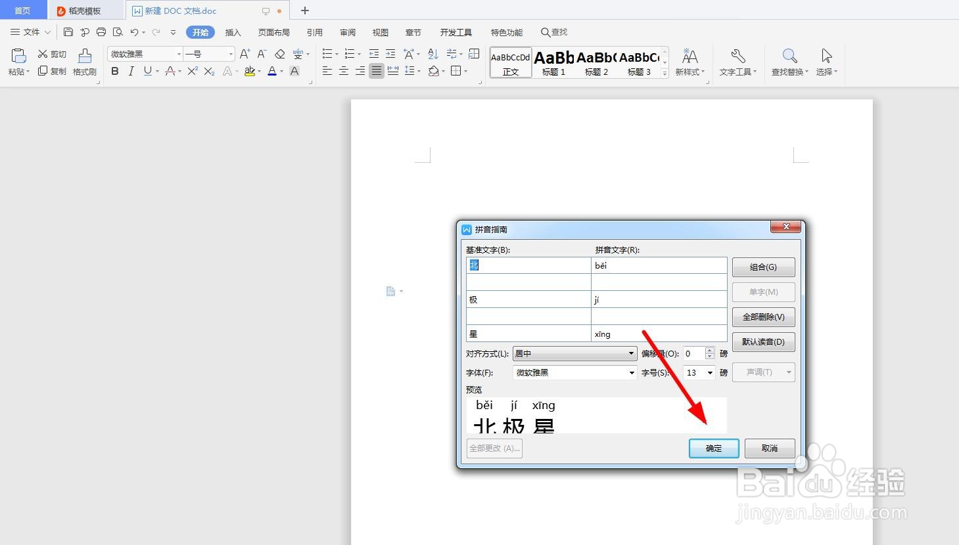Open the text highlight color swatch
The height and width of the screenshot is (545, 959).
tap(250, 71)
